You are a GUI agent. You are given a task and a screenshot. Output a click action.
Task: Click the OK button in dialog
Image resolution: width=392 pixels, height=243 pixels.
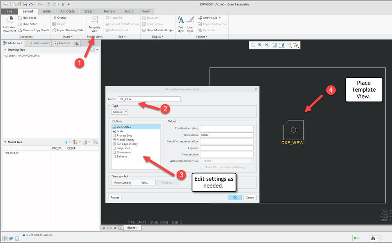pos(235,198)
